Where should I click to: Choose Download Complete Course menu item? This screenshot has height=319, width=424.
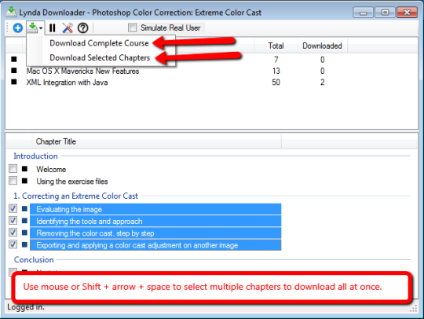[99, 43]
